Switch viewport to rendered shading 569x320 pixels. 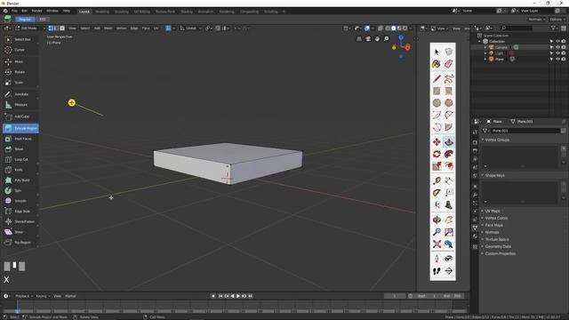point(405,28)
